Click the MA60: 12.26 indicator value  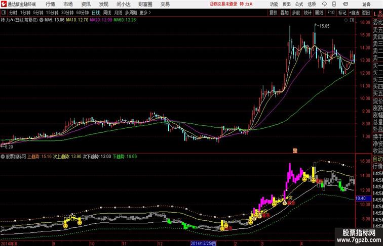click(x=125, y=20)
